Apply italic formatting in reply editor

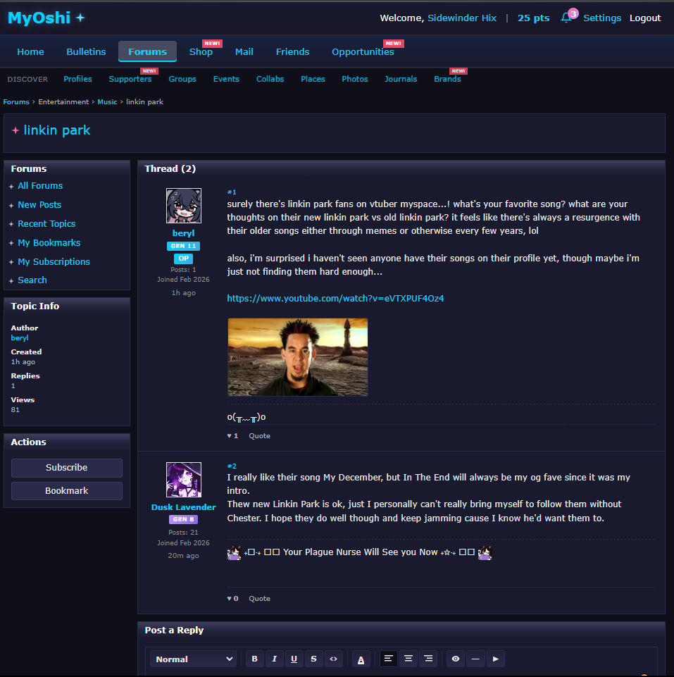(x=274, y=659)
